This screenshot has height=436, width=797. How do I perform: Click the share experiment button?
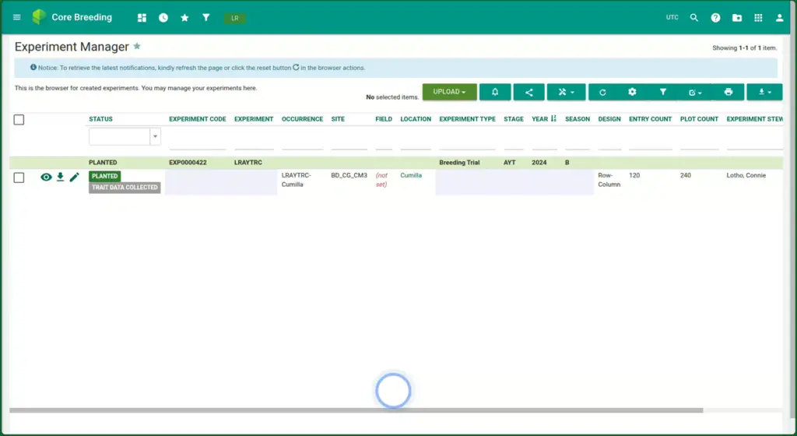pos(529,92)
